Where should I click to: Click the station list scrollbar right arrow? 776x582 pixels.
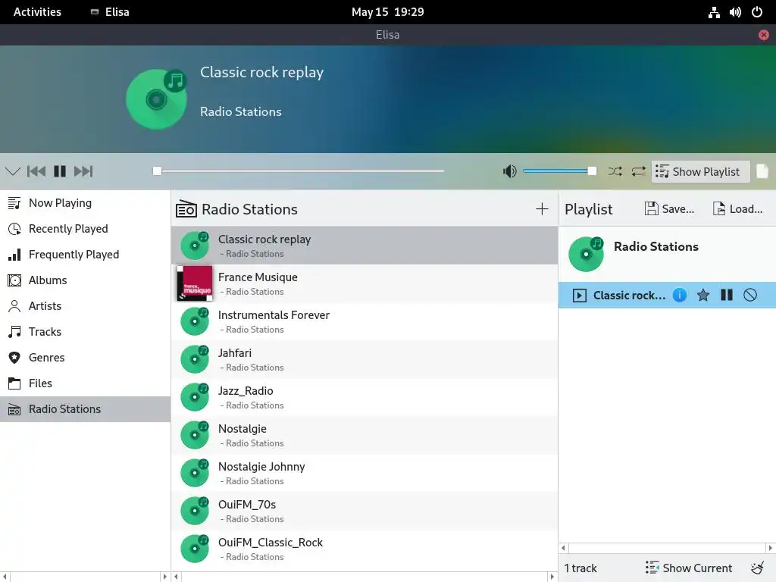click(x=552, y=577)
